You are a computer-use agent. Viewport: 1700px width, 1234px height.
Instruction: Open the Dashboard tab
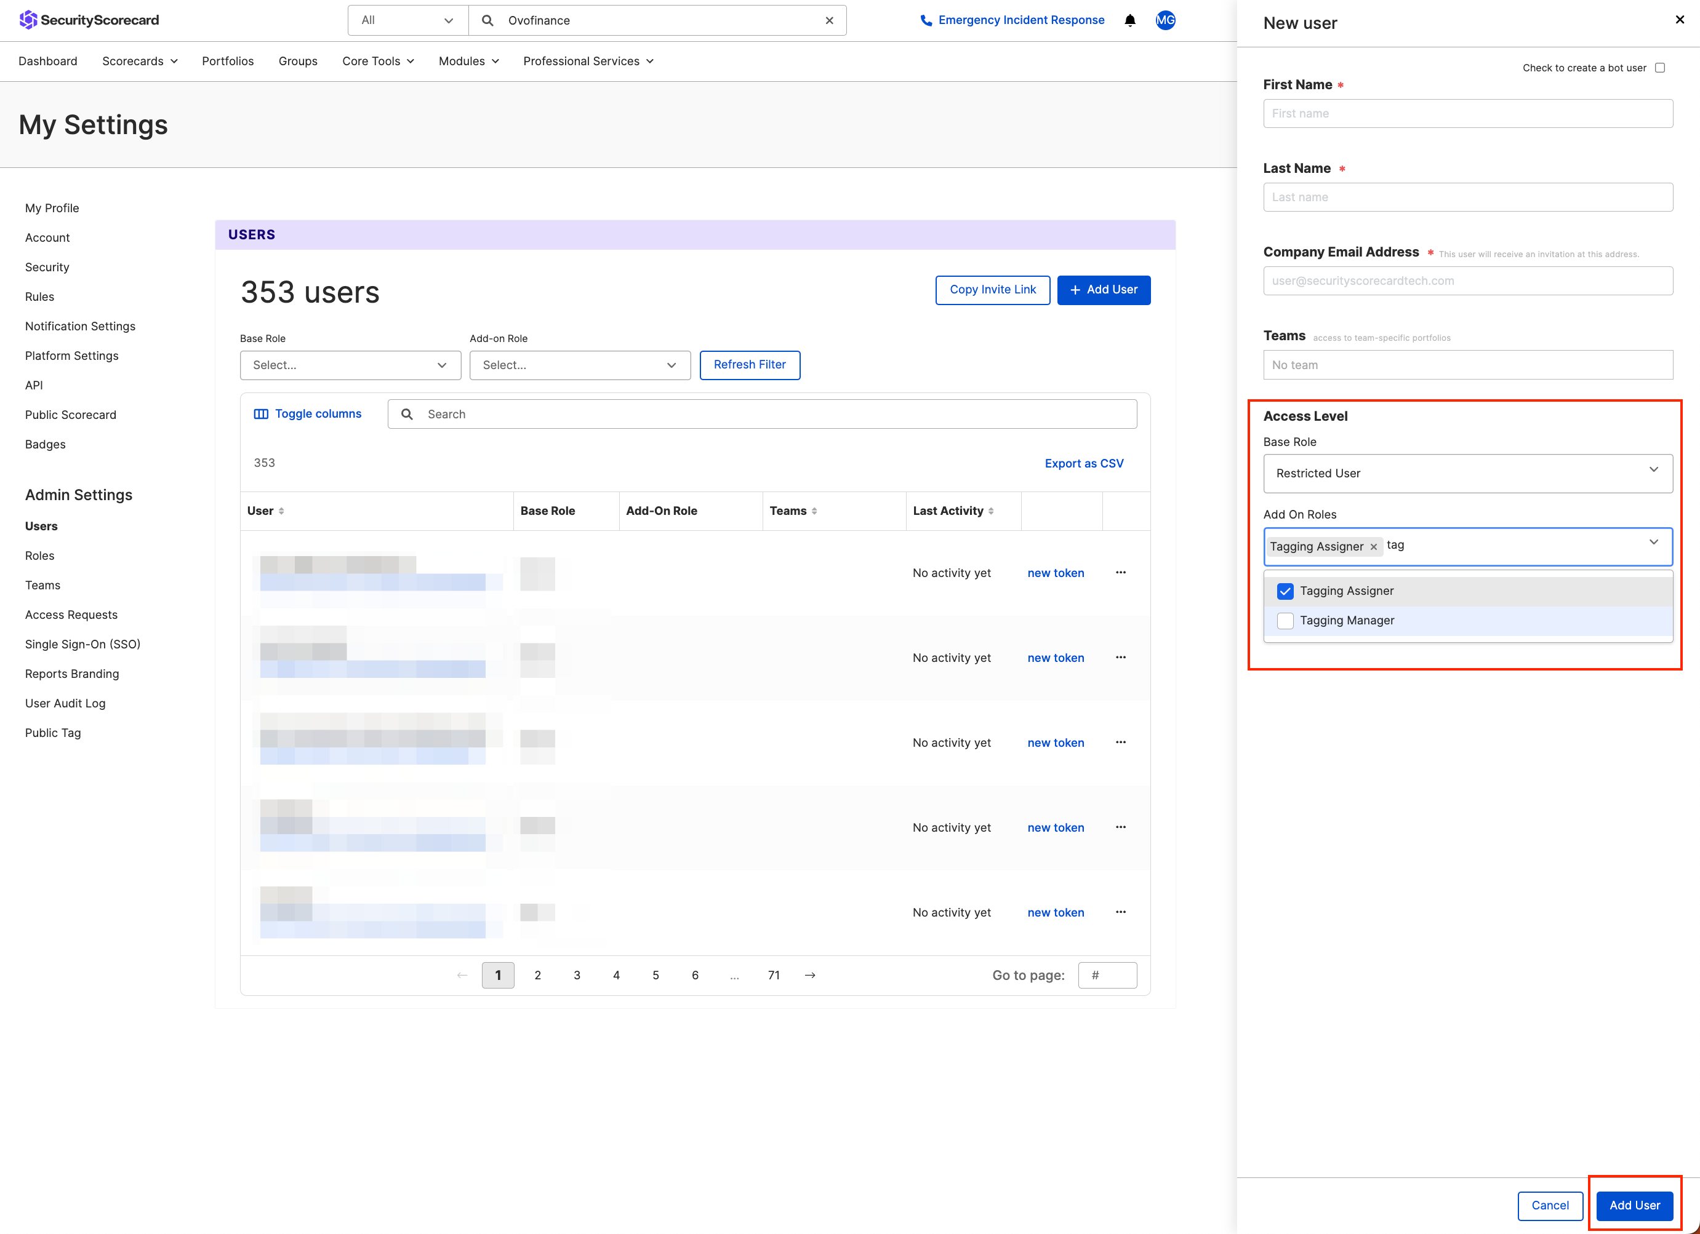48,61
